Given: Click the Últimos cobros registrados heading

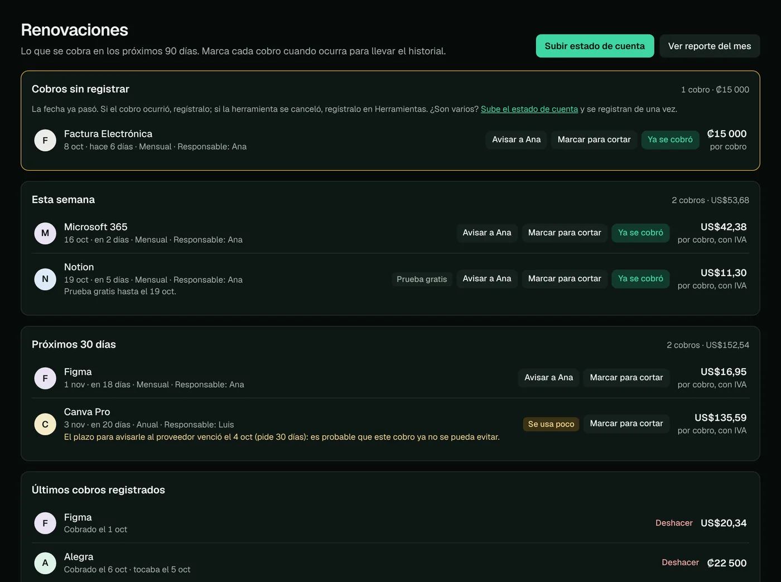Looking at the screenshot, I should 98,490.
